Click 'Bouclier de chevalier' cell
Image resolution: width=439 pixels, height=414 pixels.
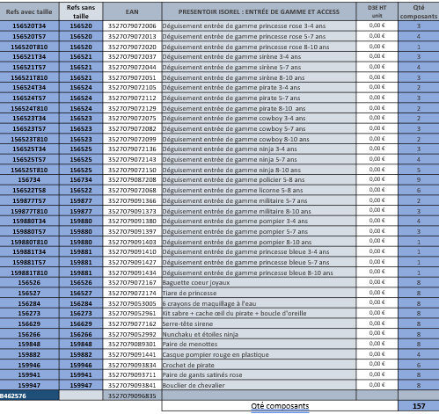point(259,385)
